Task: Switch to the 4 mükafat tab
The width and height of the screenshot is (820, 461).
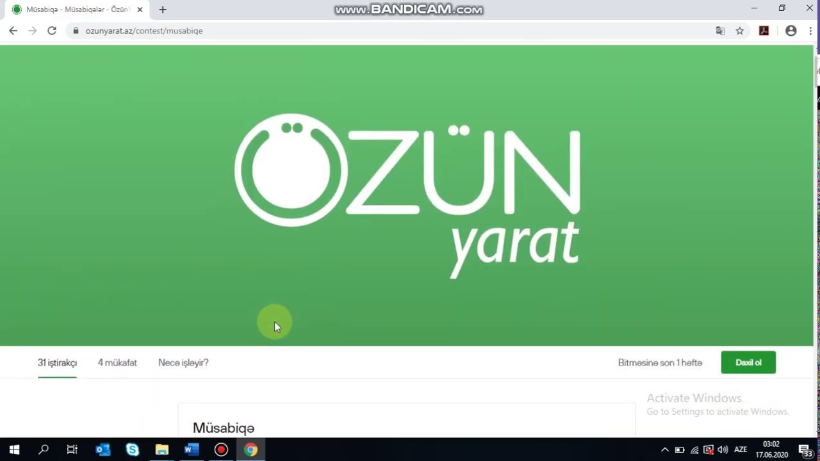Action: pyautogui.click(x=117, y=362)
